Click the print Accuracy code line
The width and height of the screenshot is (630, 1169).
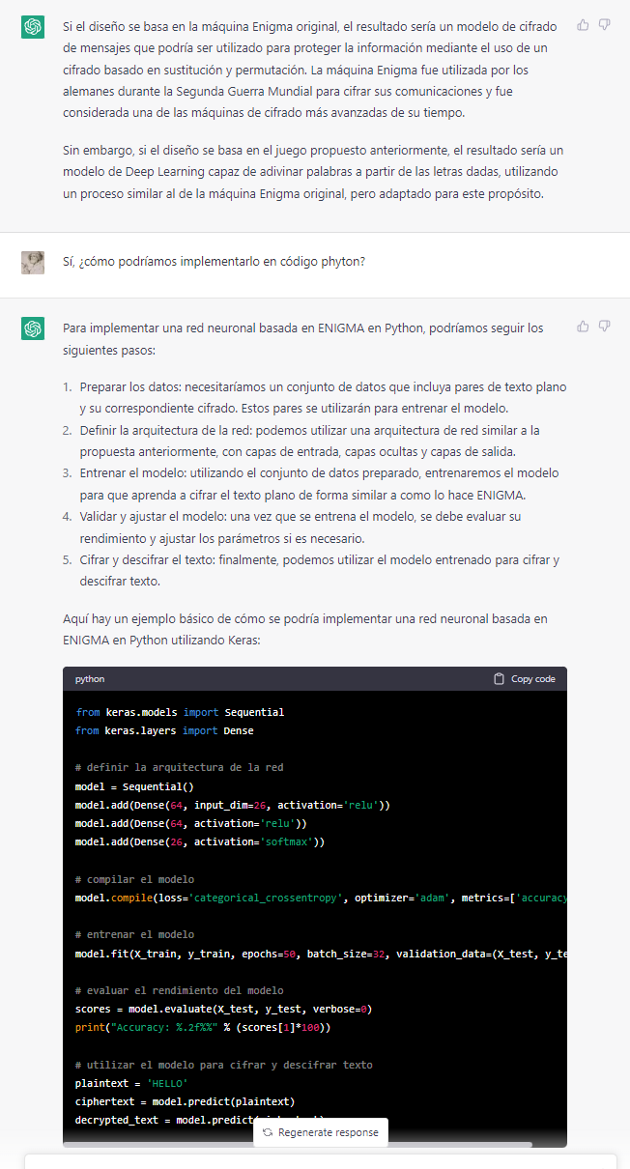(x=203, y=1027)
